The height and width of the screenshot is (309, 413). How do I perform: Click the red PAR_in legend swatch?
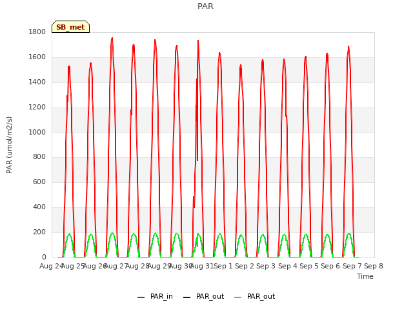point(141,297)
